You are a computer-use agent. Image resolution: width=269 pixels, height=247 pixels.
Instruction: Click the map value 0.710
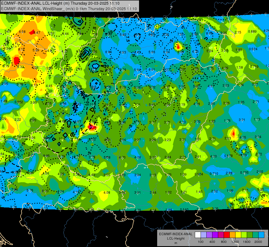point(214,174)
